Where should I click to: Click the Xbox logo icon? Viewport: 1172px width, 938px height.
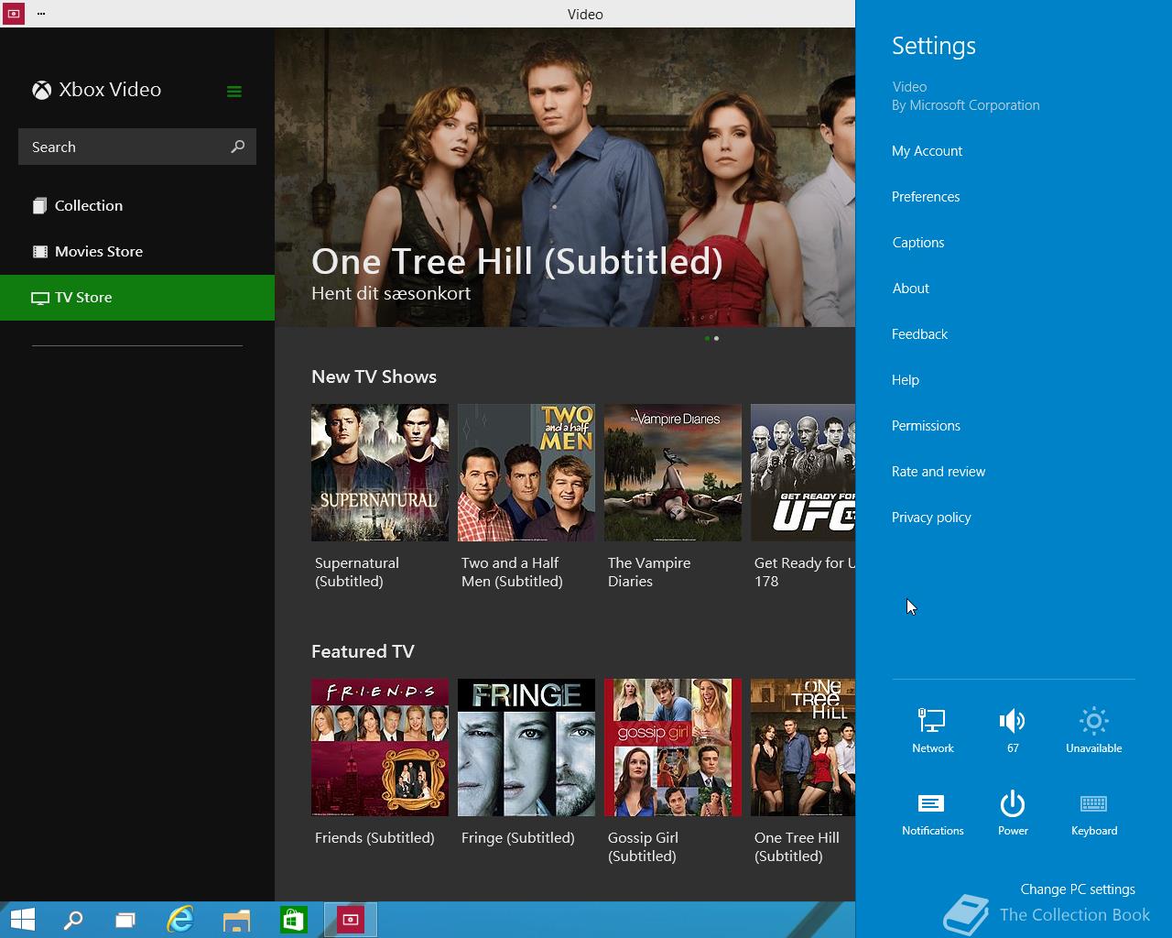point(42,90)
